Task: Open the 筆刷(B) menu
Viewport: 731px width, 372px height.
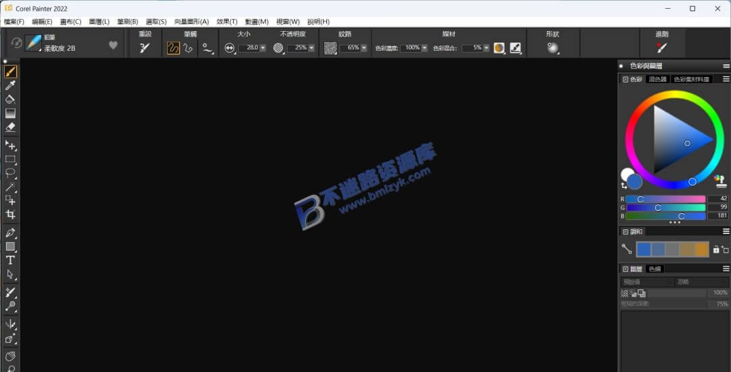Action: pos(128,22)
